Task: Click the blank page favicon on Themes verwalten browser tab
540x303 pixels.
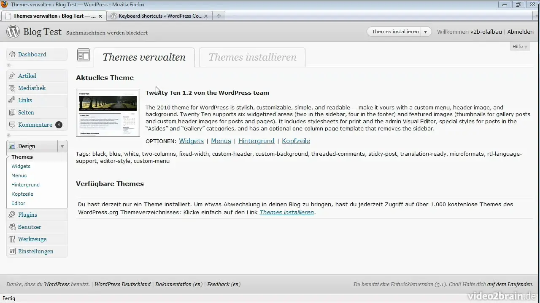Action: [8, 16]
